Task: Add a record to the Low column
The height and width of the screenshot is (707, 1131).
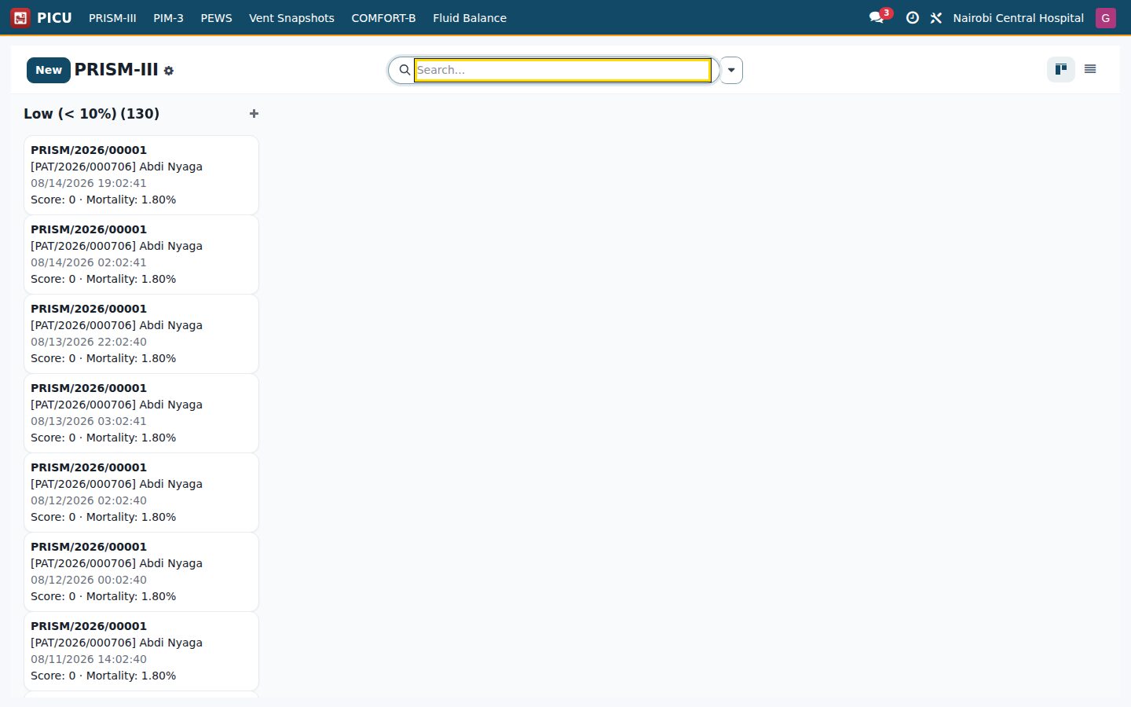Action: [x=254, y=114]
